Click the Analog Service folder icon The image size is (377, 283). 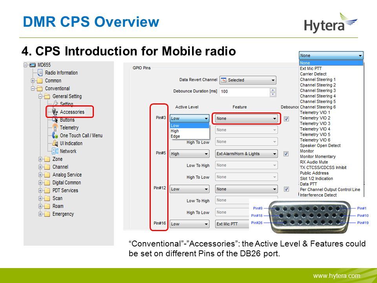(47, 175)
